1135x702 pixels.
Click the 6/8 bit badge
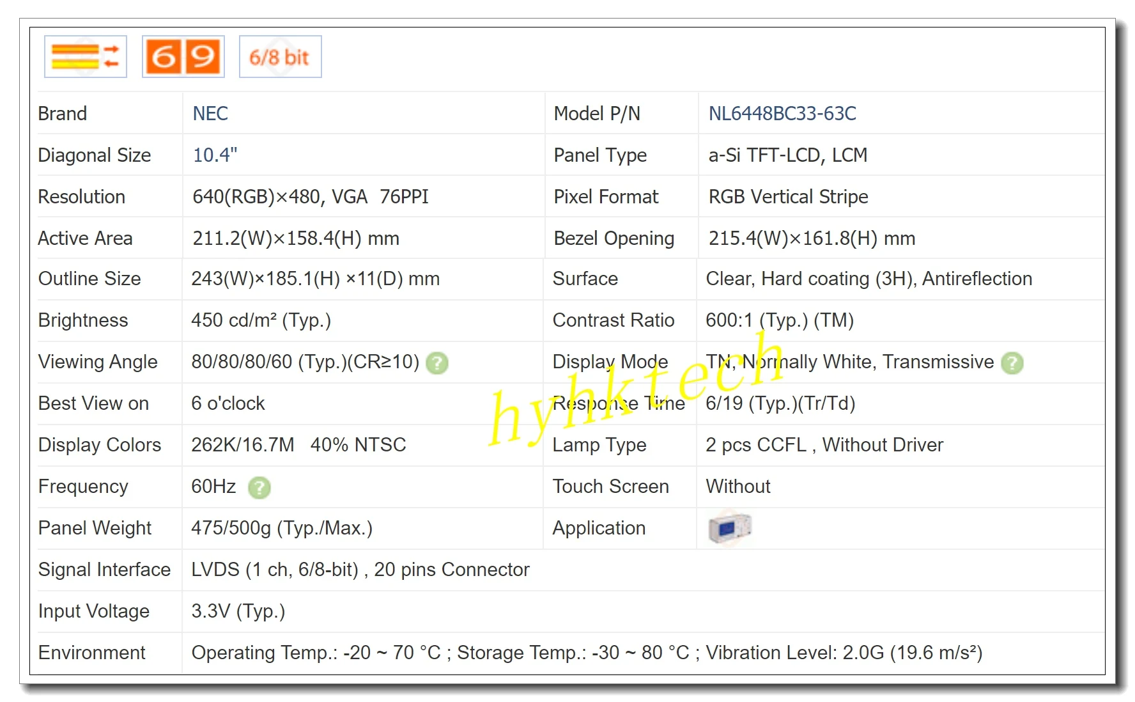(281, 57)
